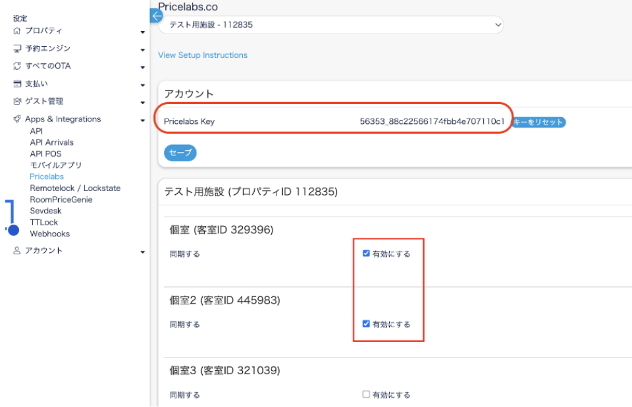Viewport: 632px width, 407px height.
Task: Collapse the Apps & Integrations section arrow
Action: pyautogui.click(x=143, y=121)
